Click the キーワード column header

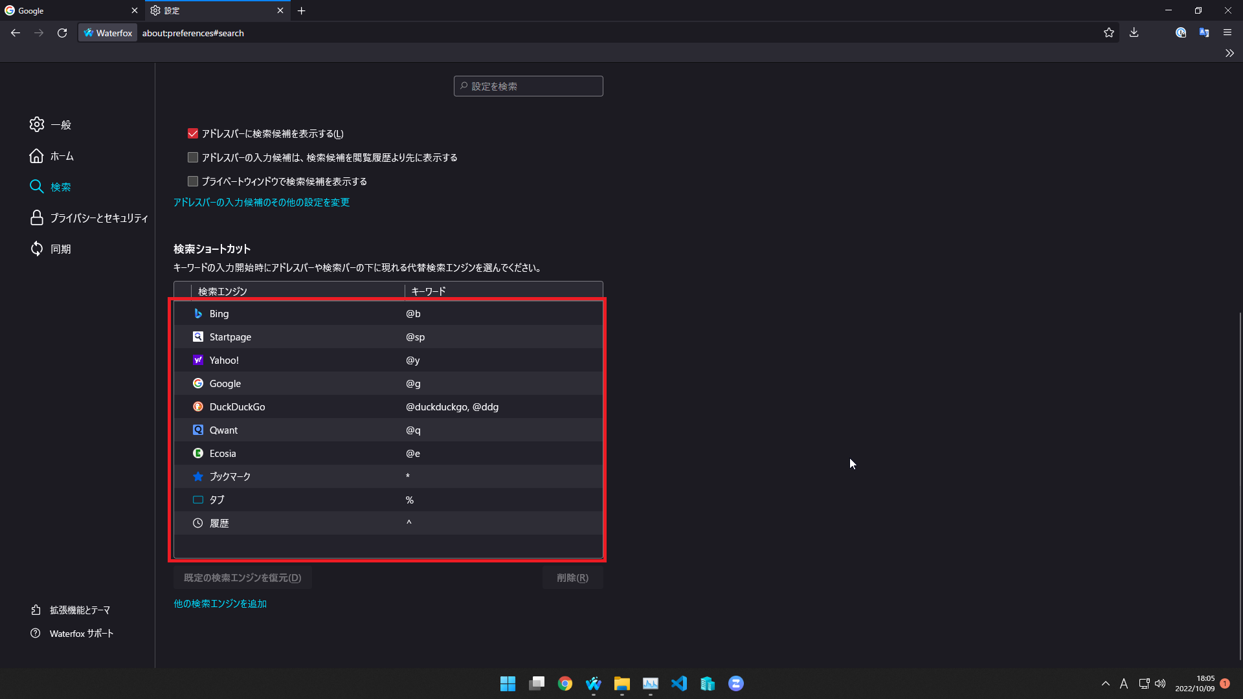coord(504,291)
